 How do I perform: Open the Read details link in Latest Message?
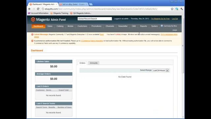coord(102,34)
